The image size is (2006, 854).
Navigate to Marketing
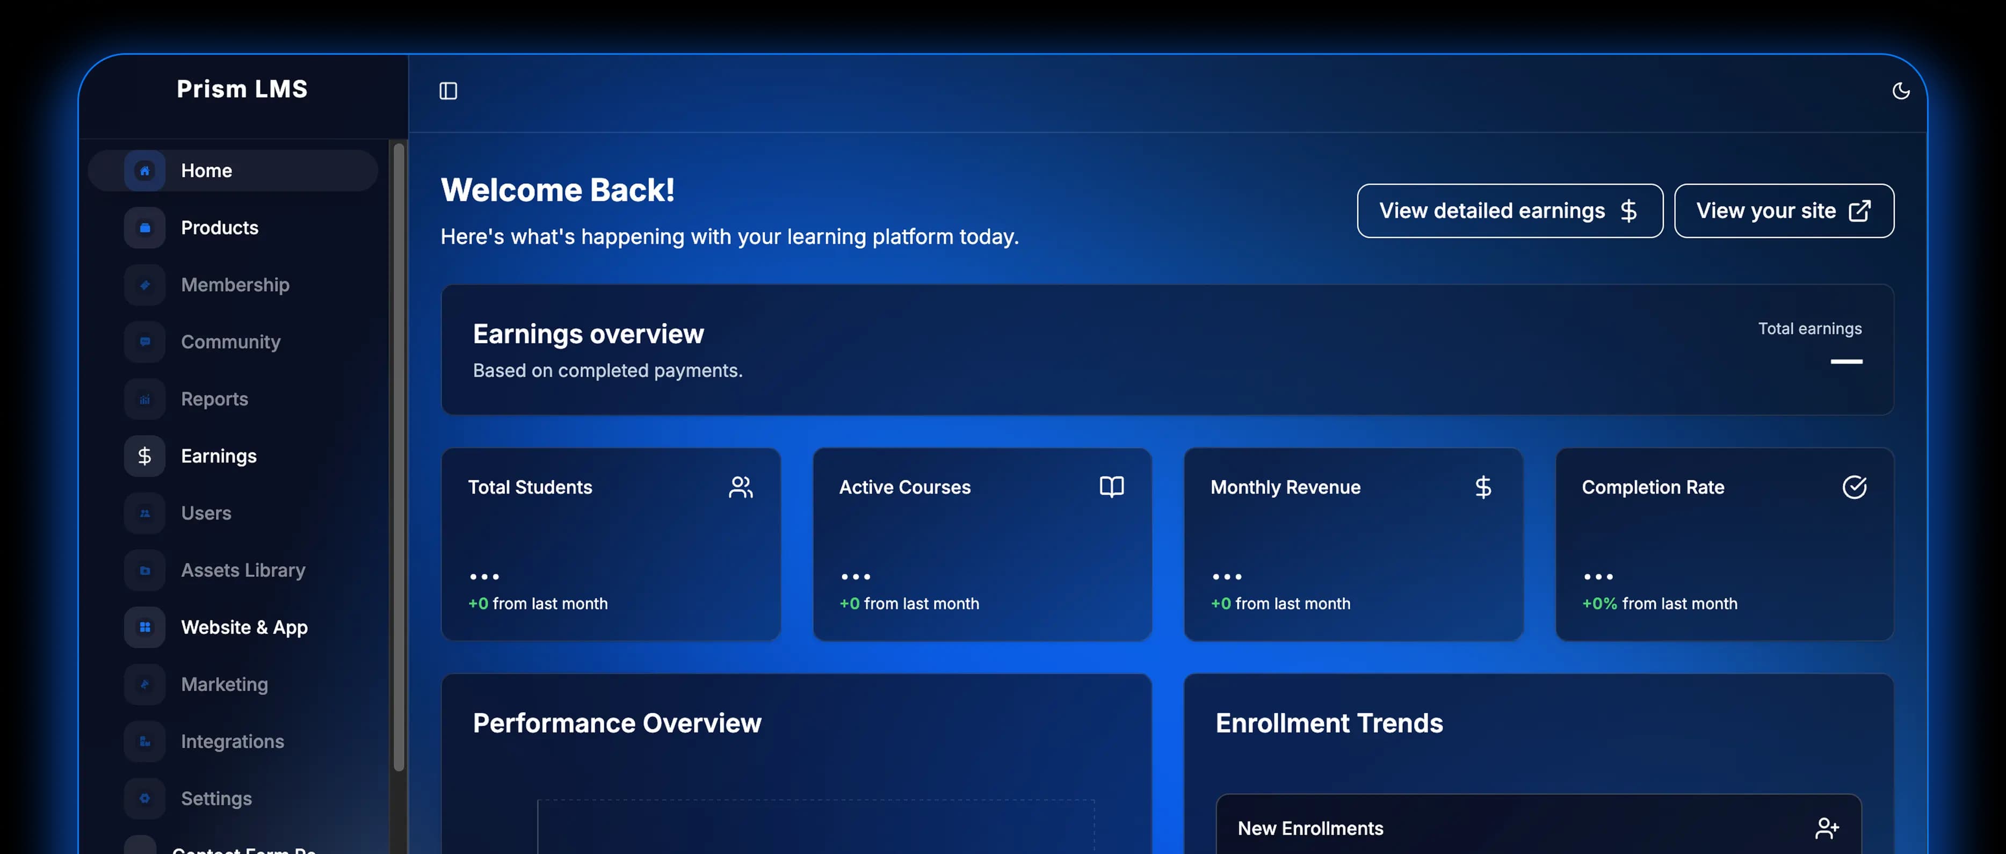(233, 684)
